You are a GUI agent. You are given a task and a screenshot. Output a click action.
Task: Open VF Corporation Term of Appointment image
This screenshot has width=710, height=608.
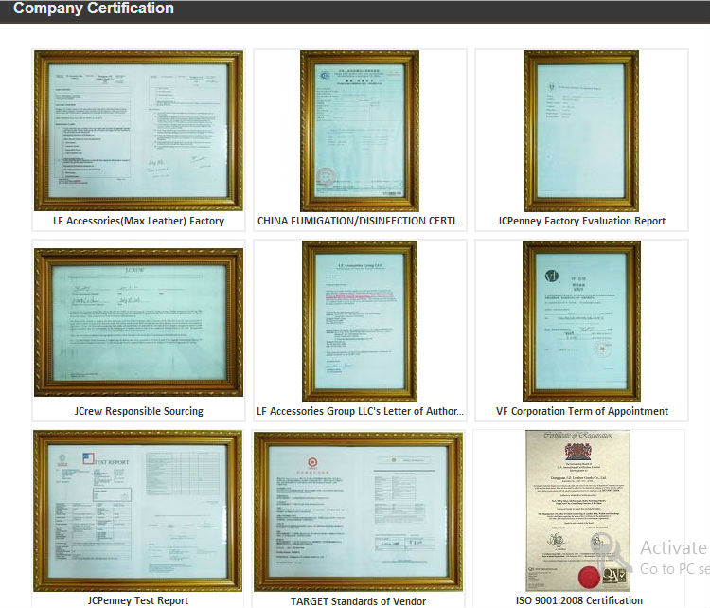click(581, 321)
